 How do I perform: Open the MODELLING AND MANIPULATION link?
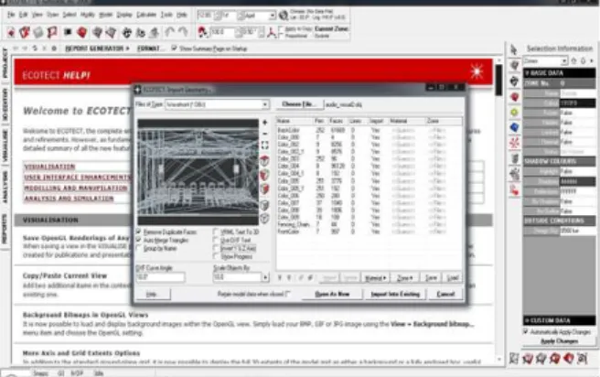[x=76, y=188]
